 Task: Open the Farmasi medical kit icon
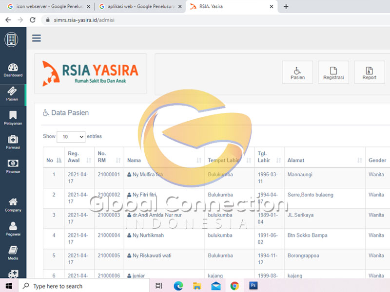click(13, 142)
